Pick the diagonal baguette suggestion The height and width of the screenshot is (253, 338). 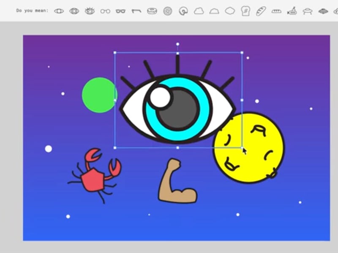pyautogui.click(x=261, y=11)
